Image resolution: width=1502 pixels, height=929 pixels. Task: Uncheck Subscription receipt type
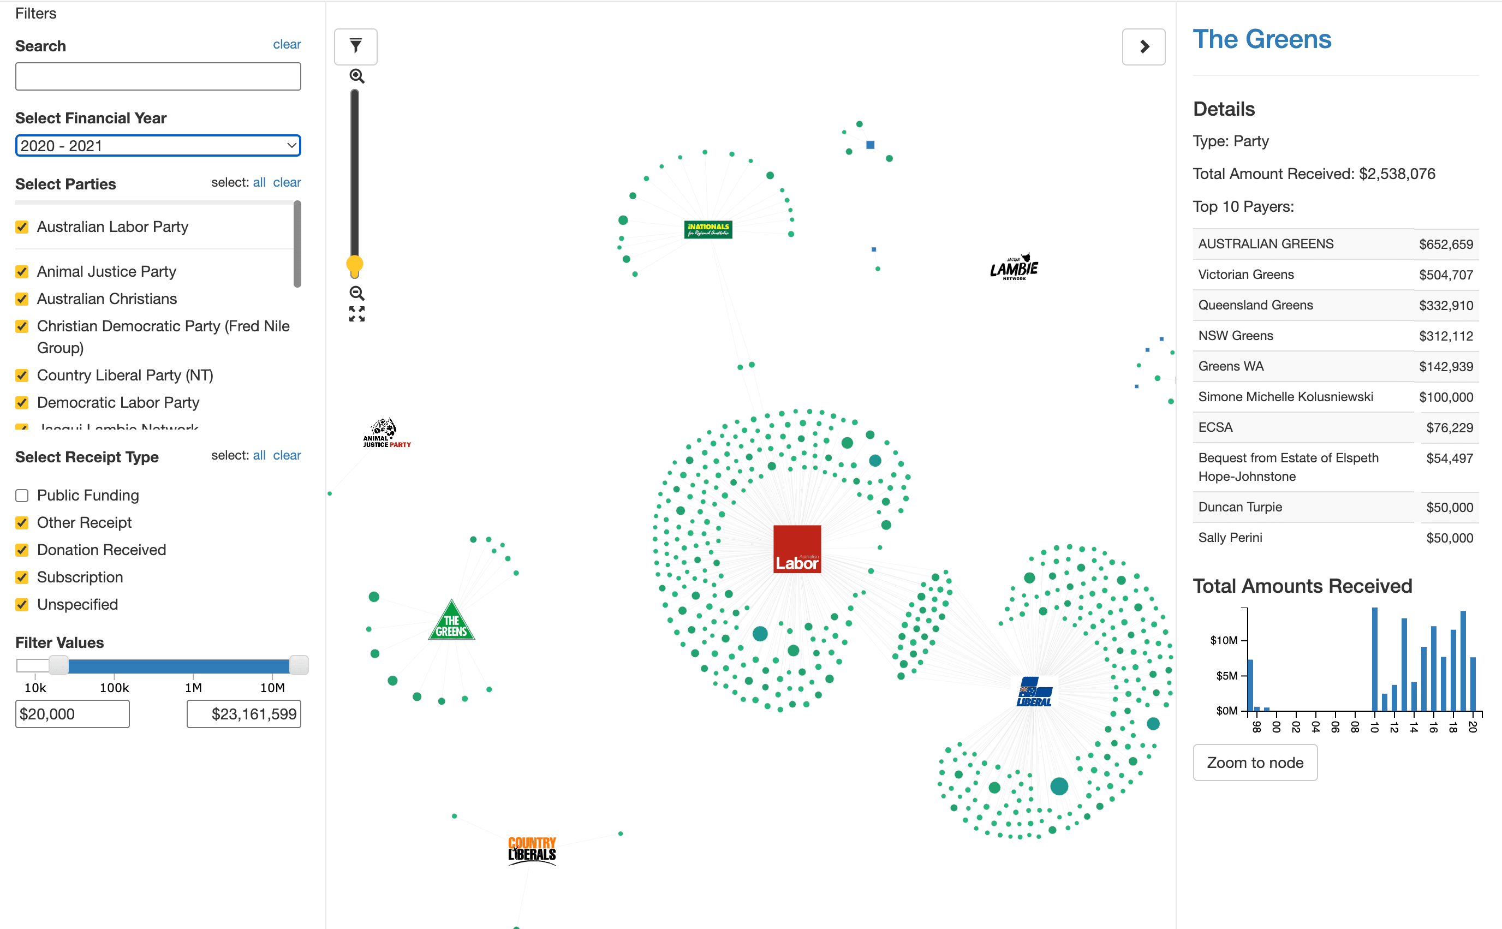pos(22,577)
